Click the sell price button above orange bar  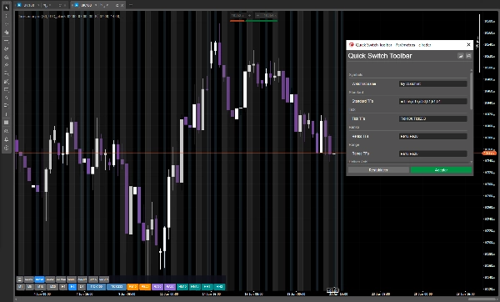point(237,15)
